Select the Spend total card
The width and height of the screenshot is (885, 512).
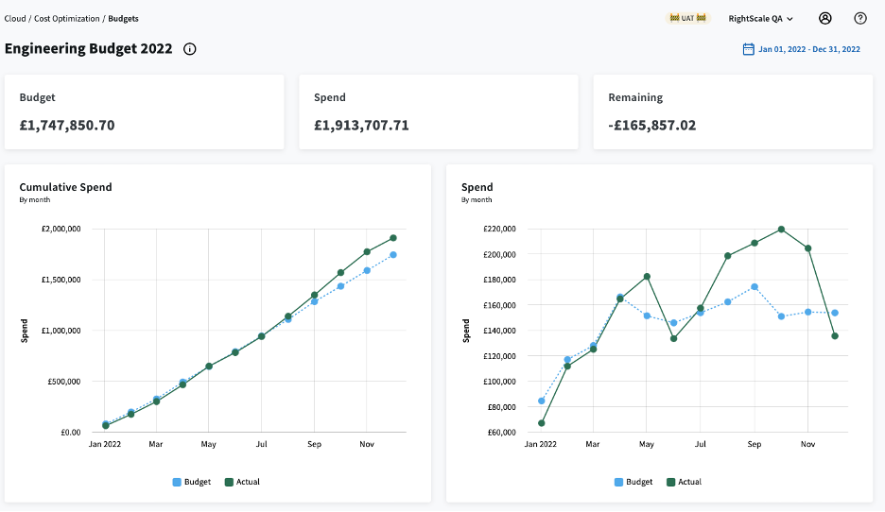click(x=438, y=111)
